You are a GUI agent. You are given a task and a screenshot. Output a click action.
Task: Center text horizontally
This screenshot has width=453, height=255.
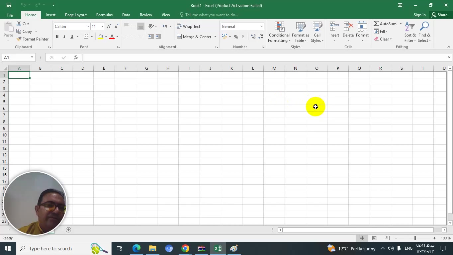click(x=134, y=37)
